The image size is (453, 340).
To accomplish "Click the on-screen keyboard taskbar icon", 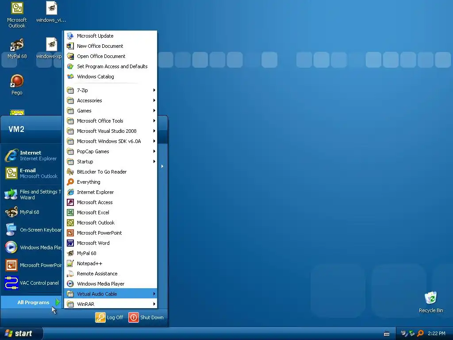I will pyautogui.click(x=387, y=334).
